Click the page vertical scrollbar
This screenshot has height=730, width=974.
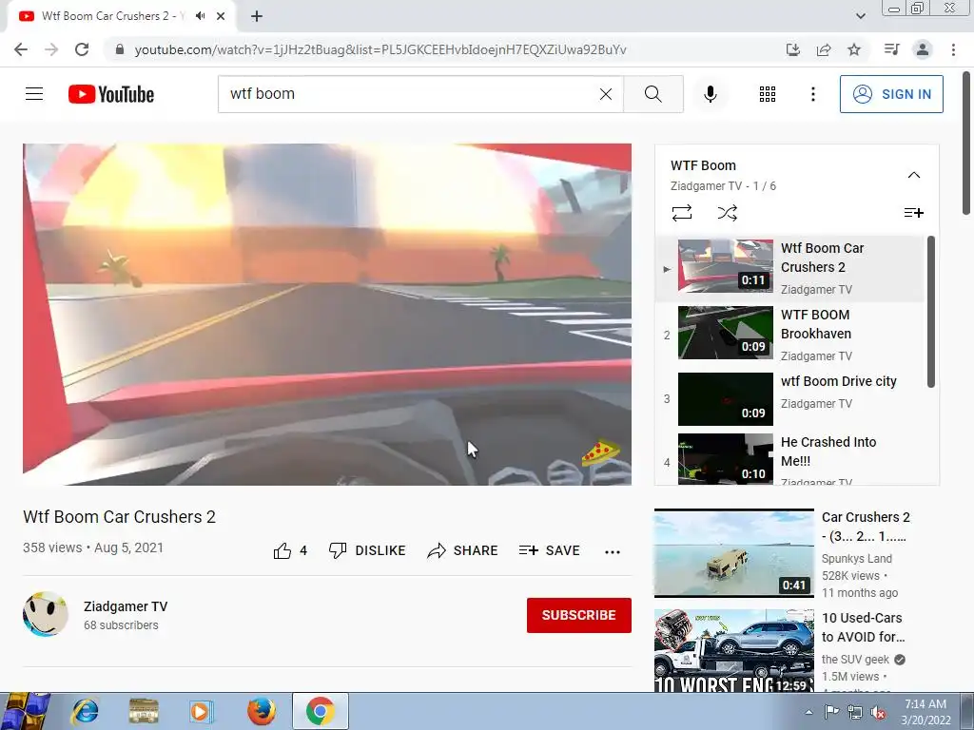[966, 144]
